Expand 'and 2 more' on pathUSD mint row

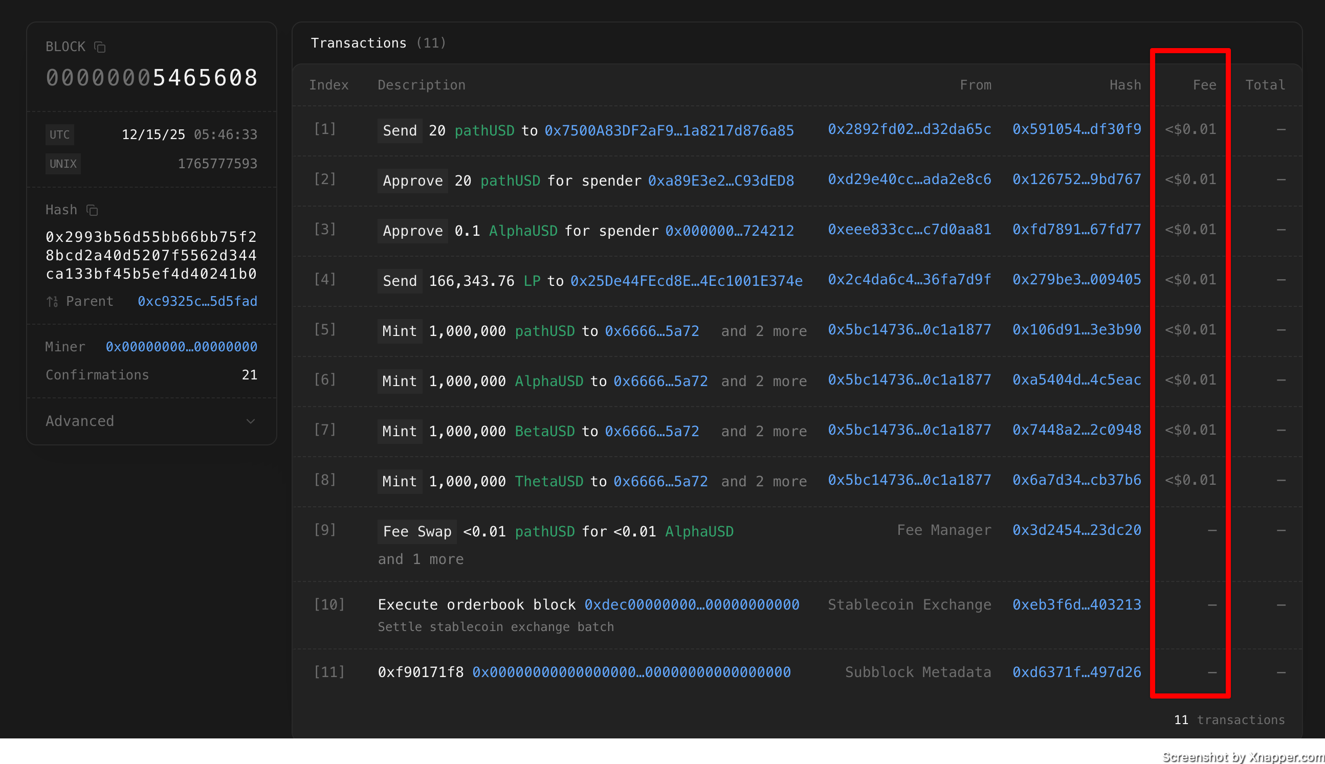pos(763,331)
